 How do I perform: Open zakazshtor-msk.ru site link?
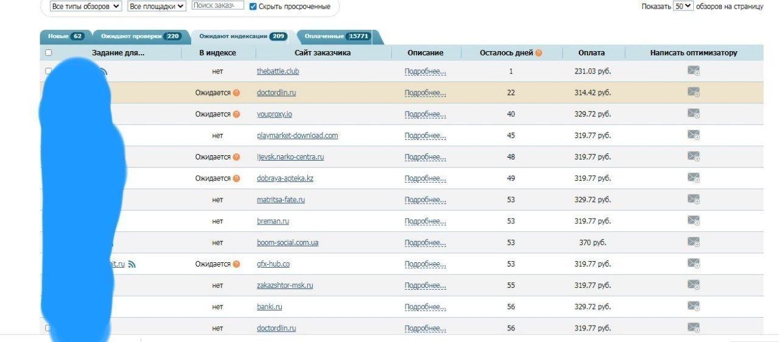click(x=285, y=285)
